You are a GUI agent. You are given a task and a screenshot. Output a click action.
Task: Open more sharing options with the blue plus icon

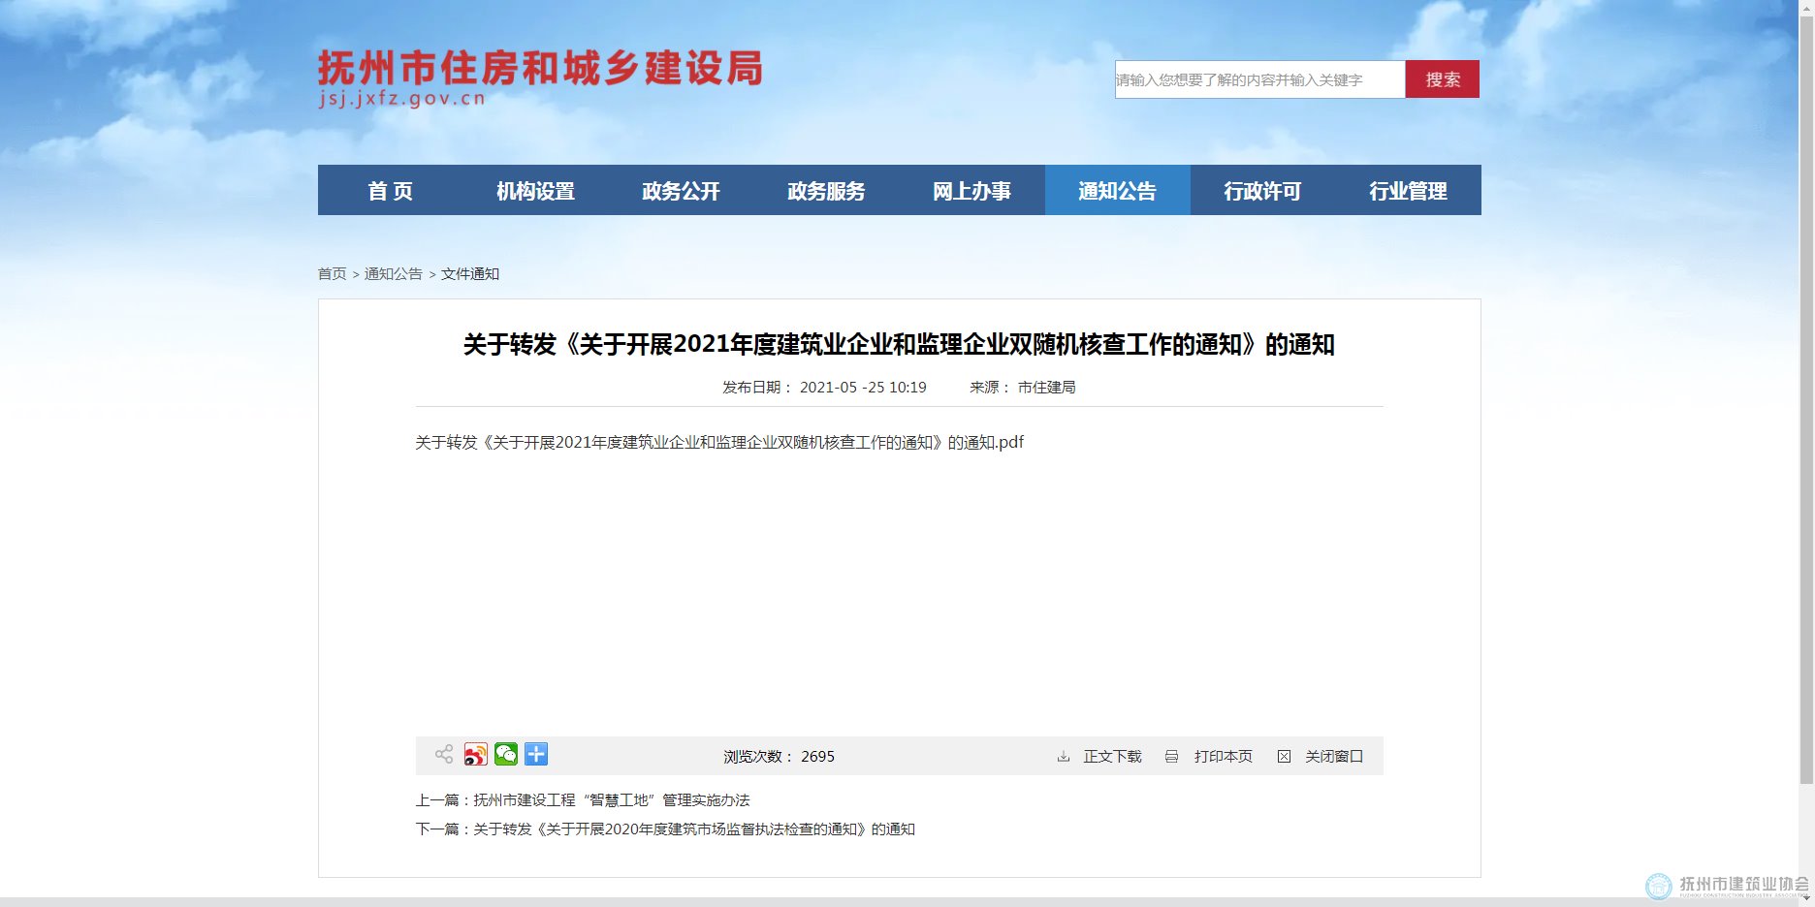536,754
